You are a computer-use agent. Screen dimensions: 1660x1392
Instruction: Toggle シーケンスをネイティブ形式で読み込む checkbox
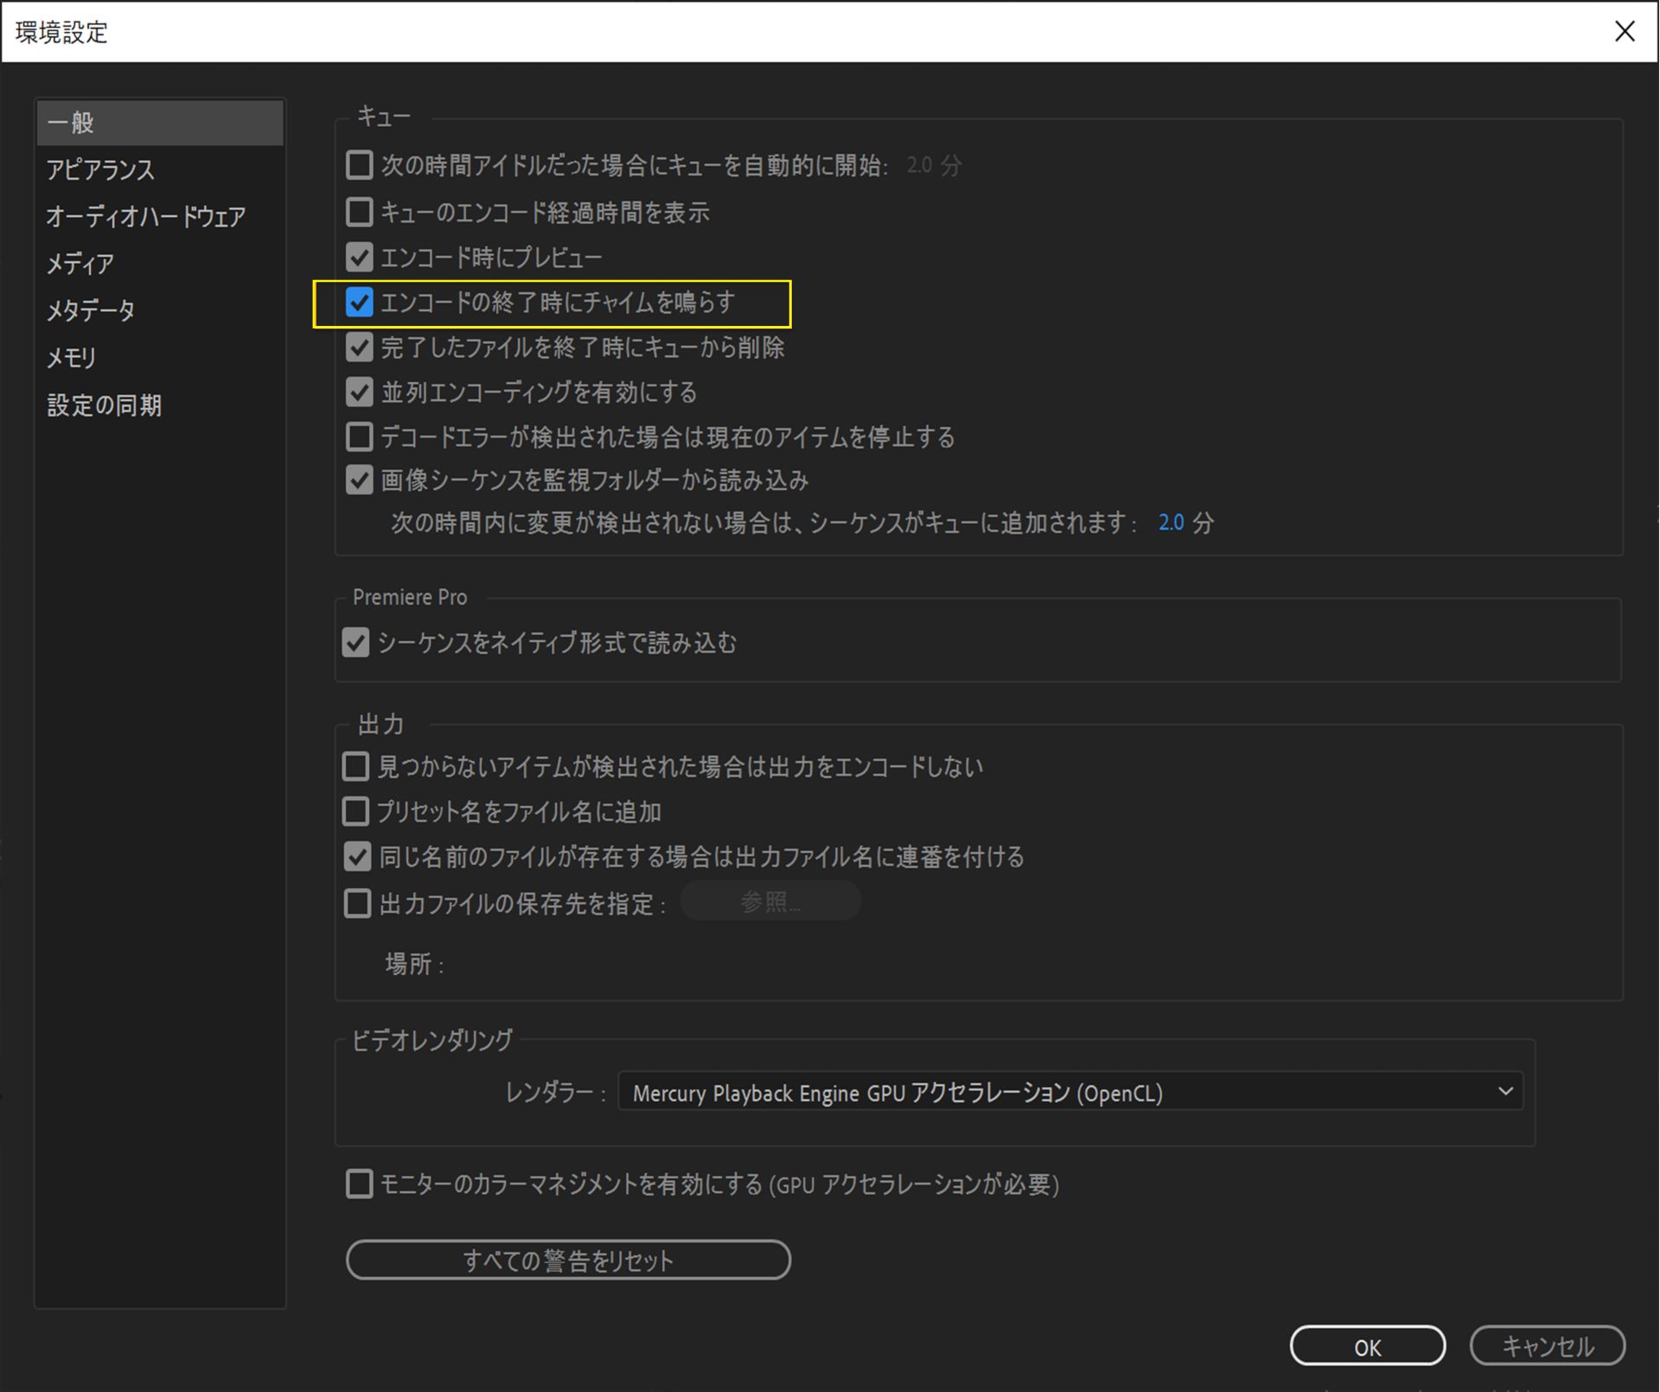pos(355,643)
